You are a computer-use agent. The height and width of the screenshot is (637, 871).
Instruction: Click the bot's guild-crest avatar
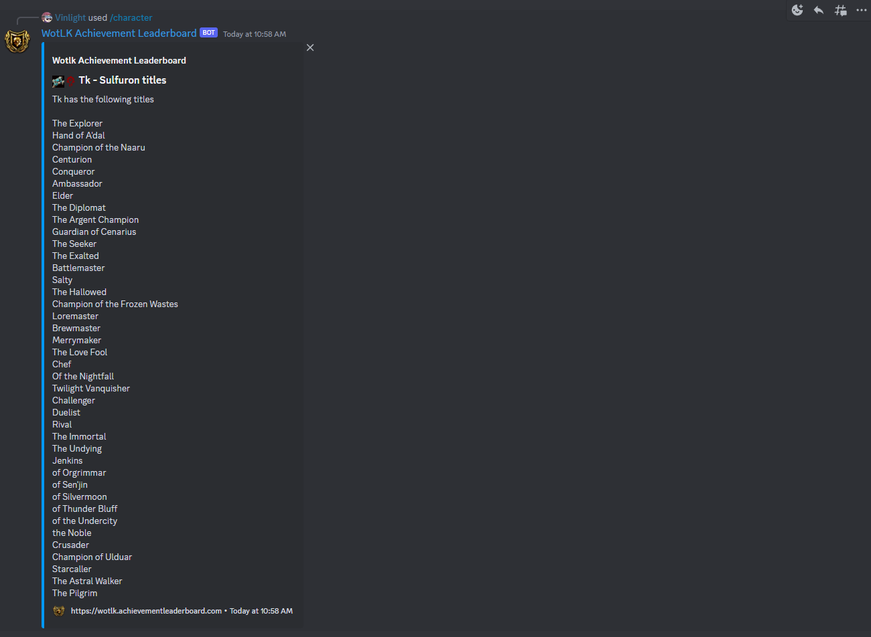click(17, 41)
